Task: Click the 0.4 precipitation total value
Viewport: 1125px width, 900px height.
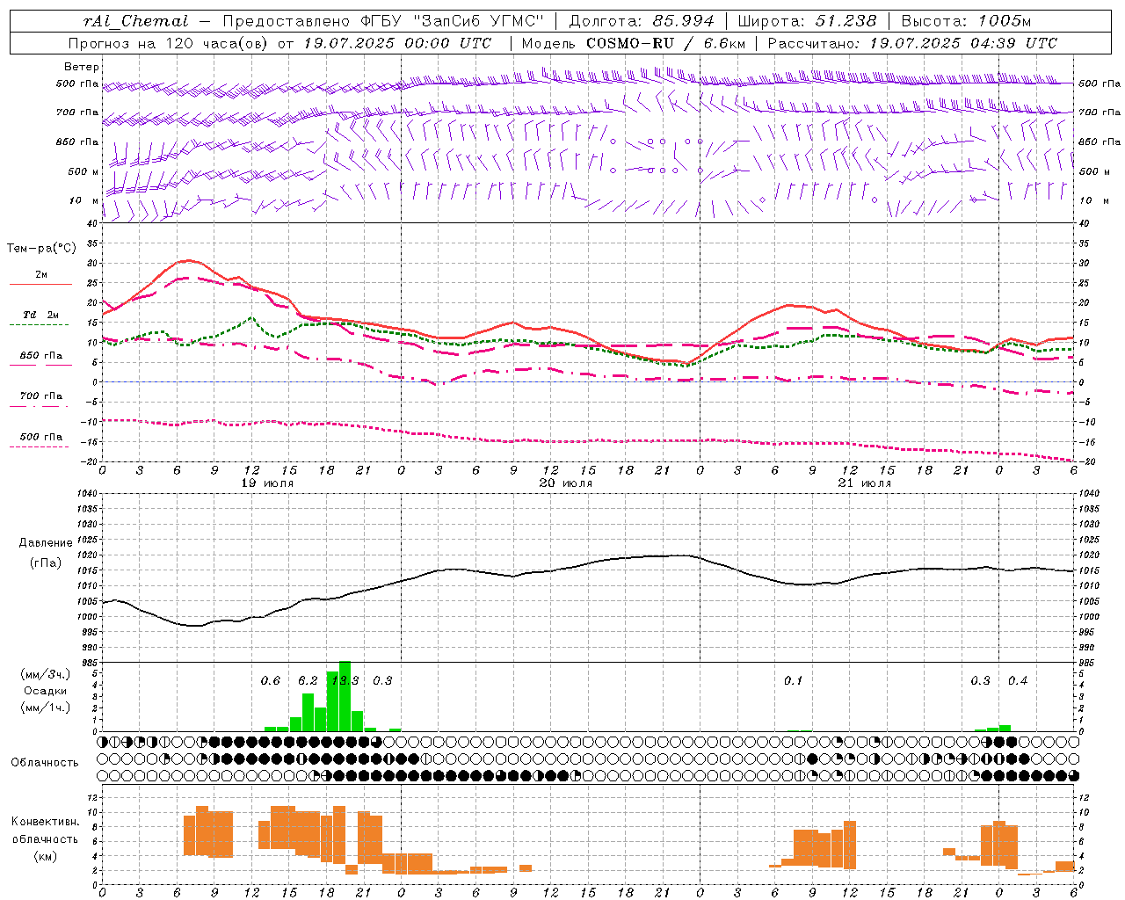Action: (1018, 680)
